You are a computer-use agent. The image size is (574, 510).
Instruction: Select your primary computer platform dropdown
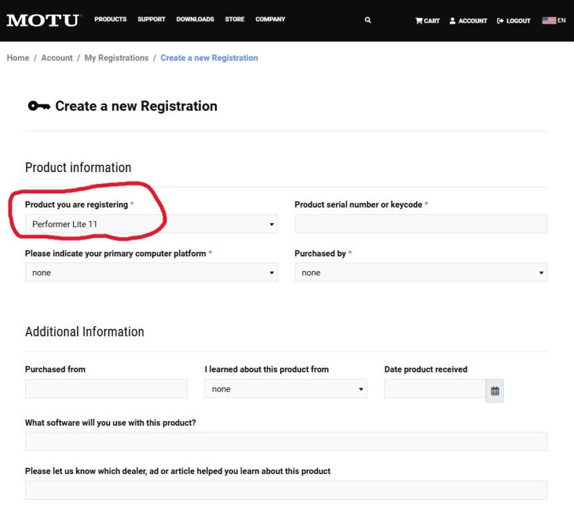tap(151, 273)
